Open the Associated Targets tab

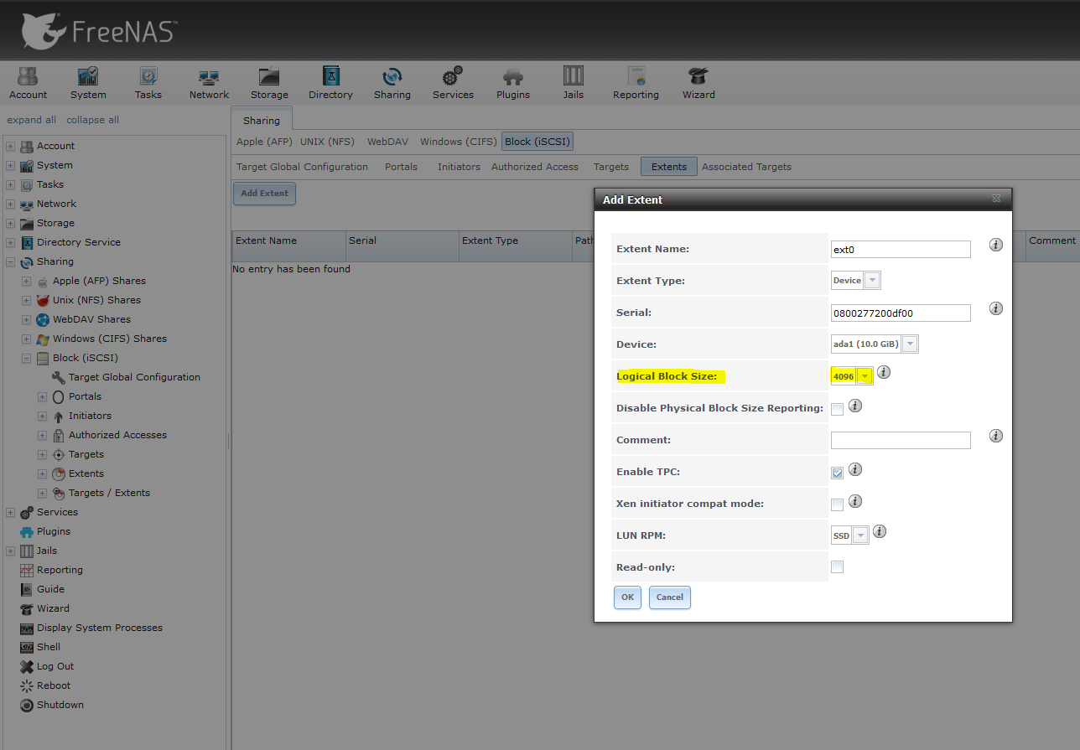[746, 167]
